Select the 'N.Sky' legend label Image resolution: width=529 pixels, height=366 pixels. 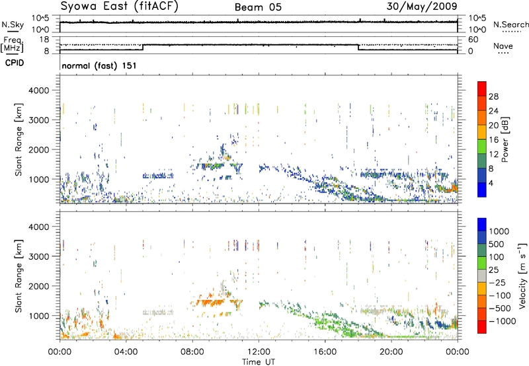13,24
